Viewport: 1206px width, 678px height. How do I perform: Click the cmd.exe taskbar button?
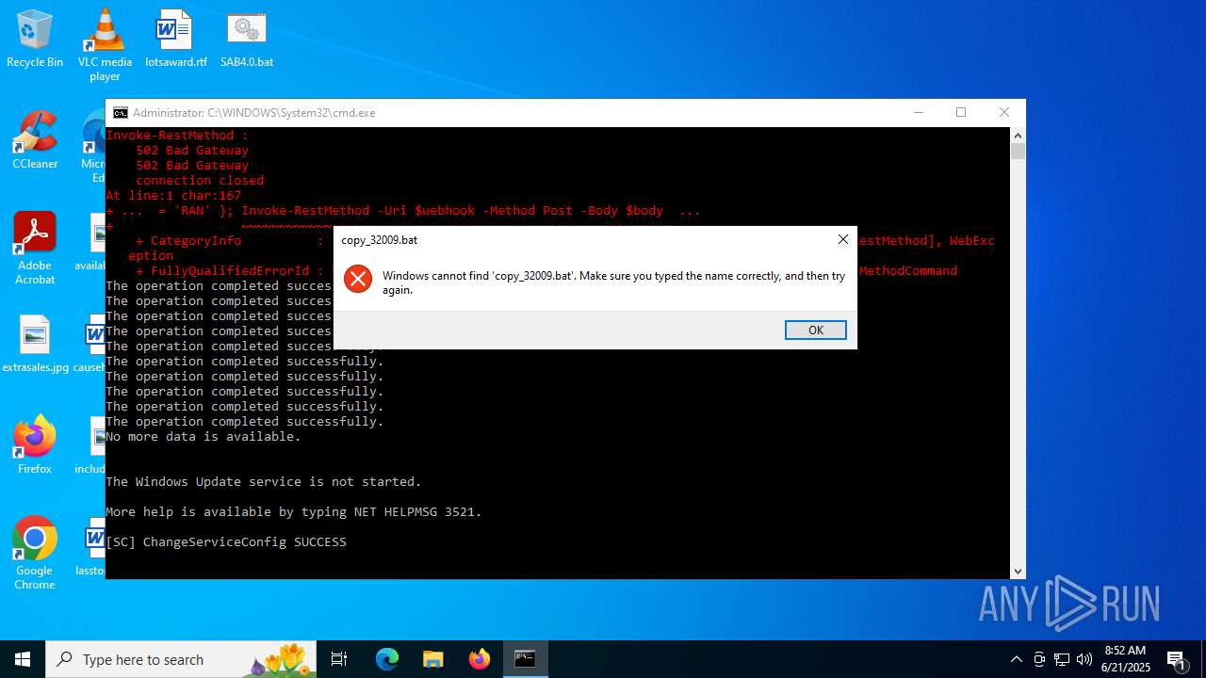coord(525,659)
